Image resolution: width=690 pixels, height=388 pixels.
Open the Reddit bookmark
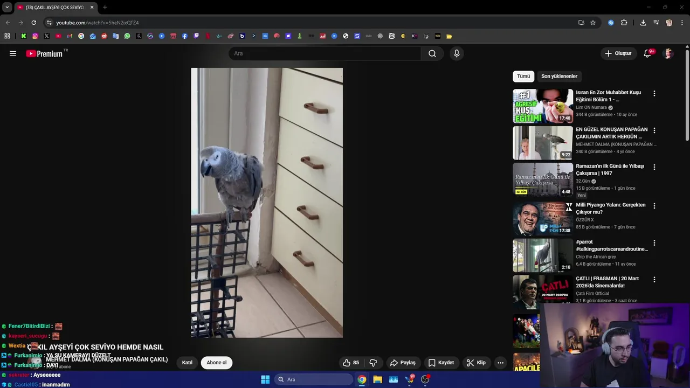(x=104, y=36)
